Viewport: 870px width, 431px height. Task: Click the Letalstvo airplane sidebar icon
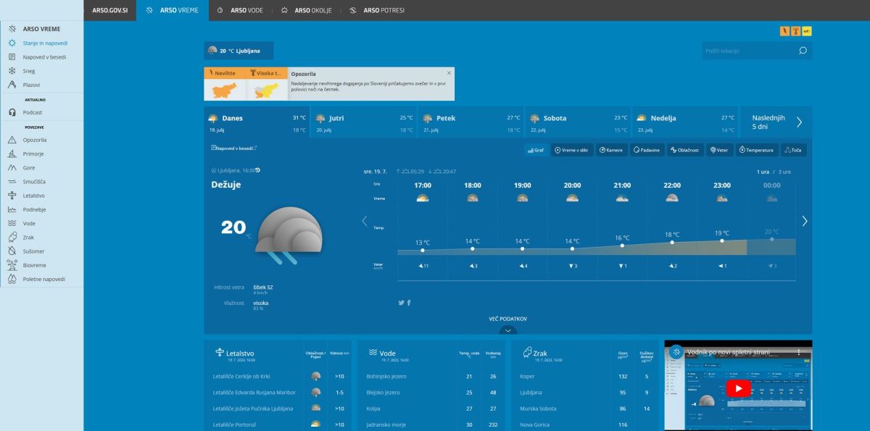tap(11, 196)
